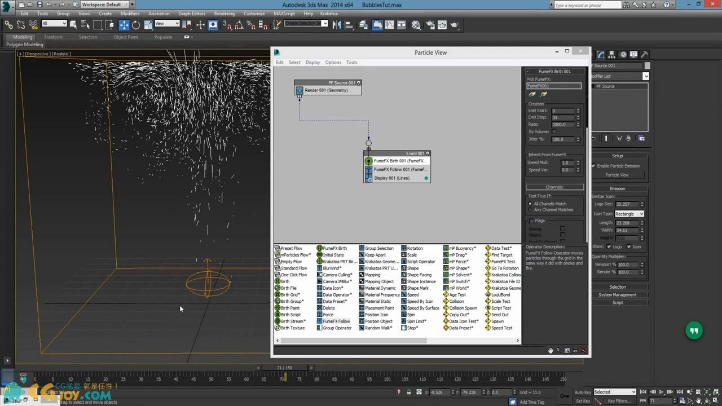This screenshot has height=406, width=722.
Task: Select Any Channel Matches radio button
Action: pos(530,210)
